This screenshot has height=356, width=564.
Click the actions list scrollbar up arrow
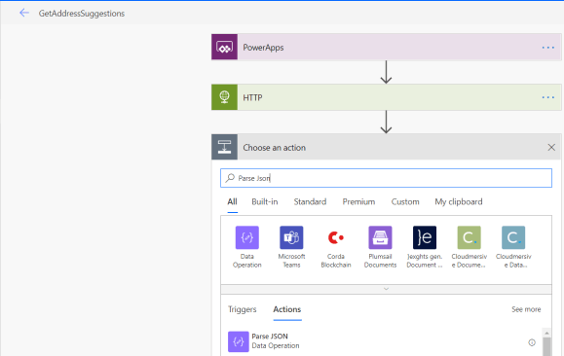click(546, 333)
